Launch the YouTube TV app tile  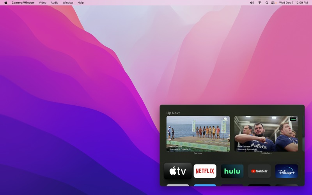click(x=259, y=171)
